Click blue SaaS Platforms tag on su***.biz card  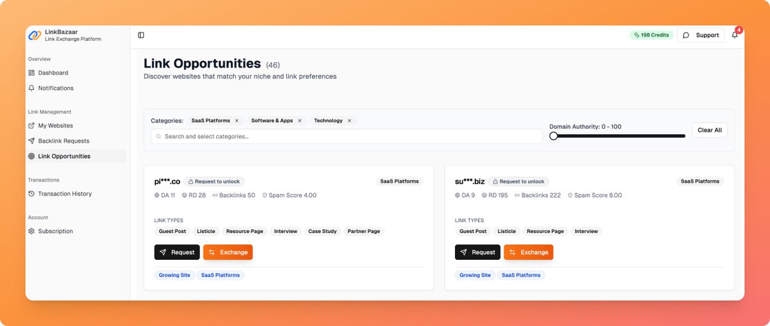(x=521, y=275)
